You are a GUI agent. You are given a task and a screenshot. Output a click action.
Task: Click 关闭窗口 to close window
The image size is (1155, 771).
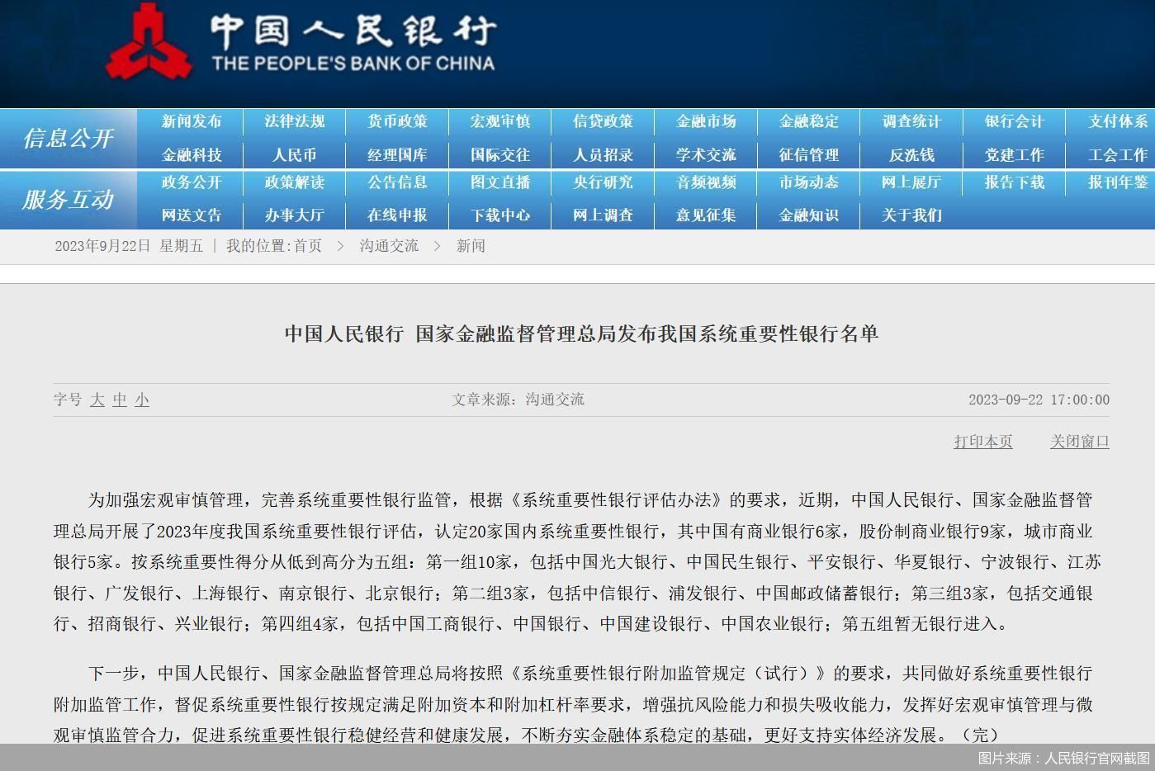(1079, 442)
